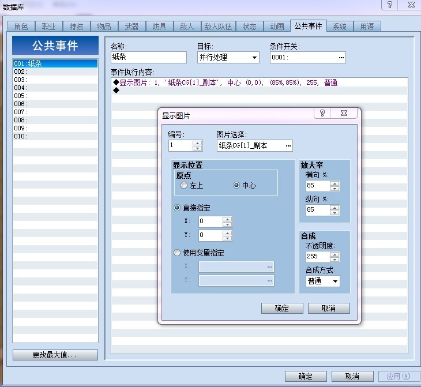Select common event row 006
The width and height of the screenshot is (421, 387).
[55, 104]
